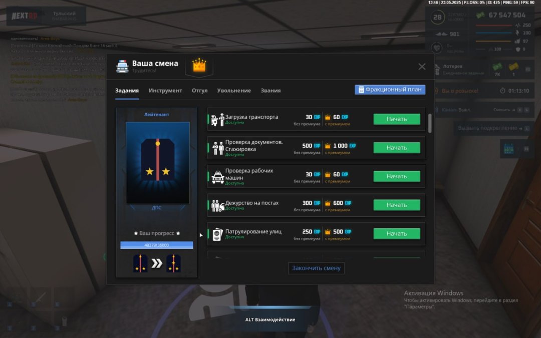Click the next rank epaulette icon
The width and height of the screenshot is (541, 338).
pyautogui.click(x=173, y=263)
